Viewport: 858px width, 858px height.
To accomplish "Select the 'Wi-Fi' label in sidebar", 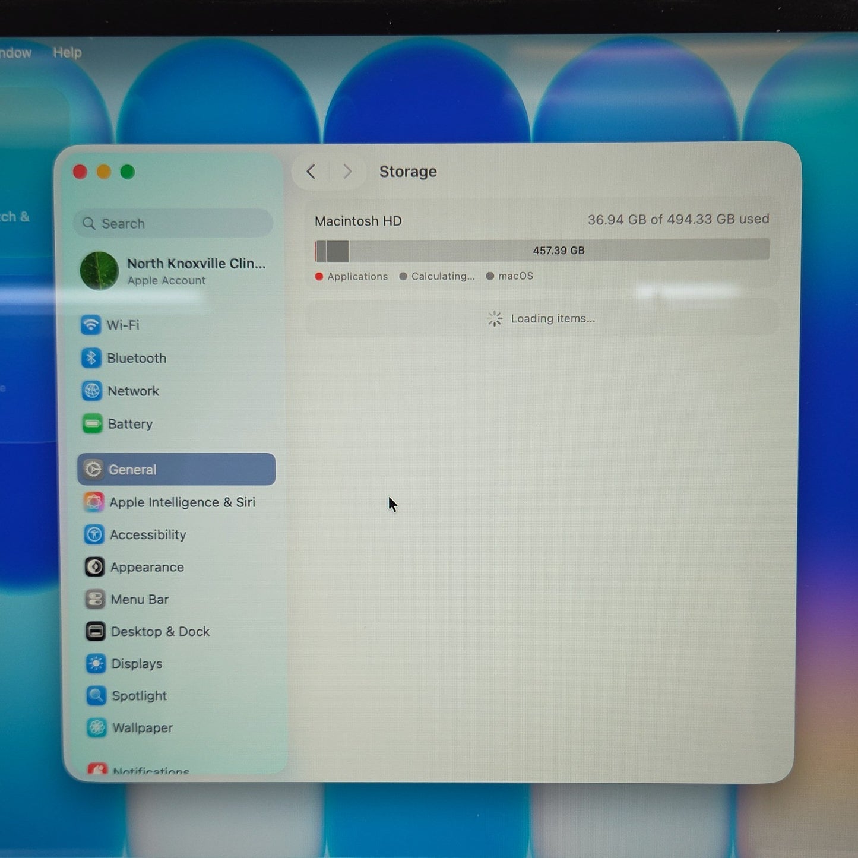I will pos(123,325).
